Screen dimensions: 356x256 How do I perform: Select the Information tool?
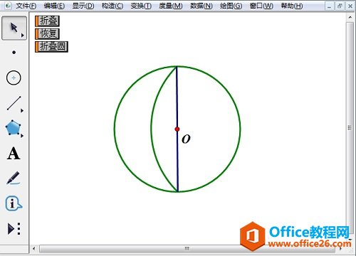tap(14, 203)
